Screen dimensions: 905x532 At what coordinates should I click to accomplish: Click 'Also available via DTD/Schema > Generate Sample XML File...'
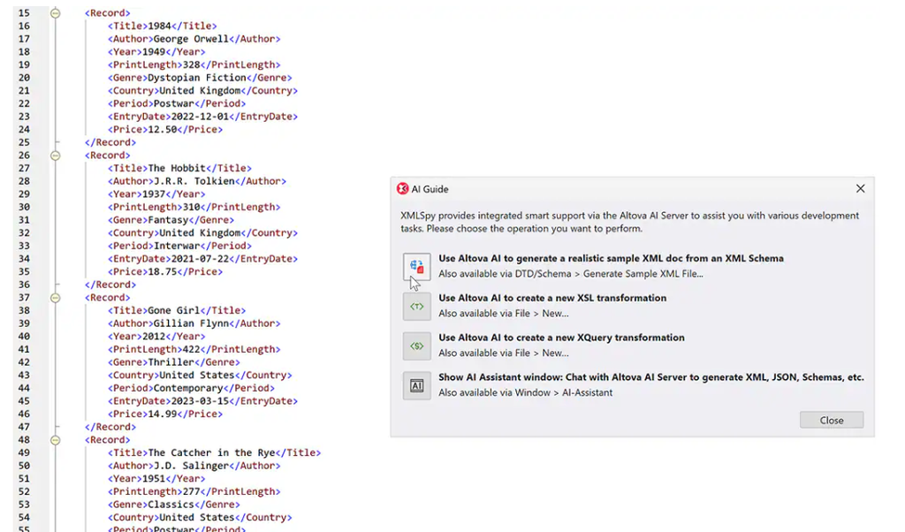point(571,274)
